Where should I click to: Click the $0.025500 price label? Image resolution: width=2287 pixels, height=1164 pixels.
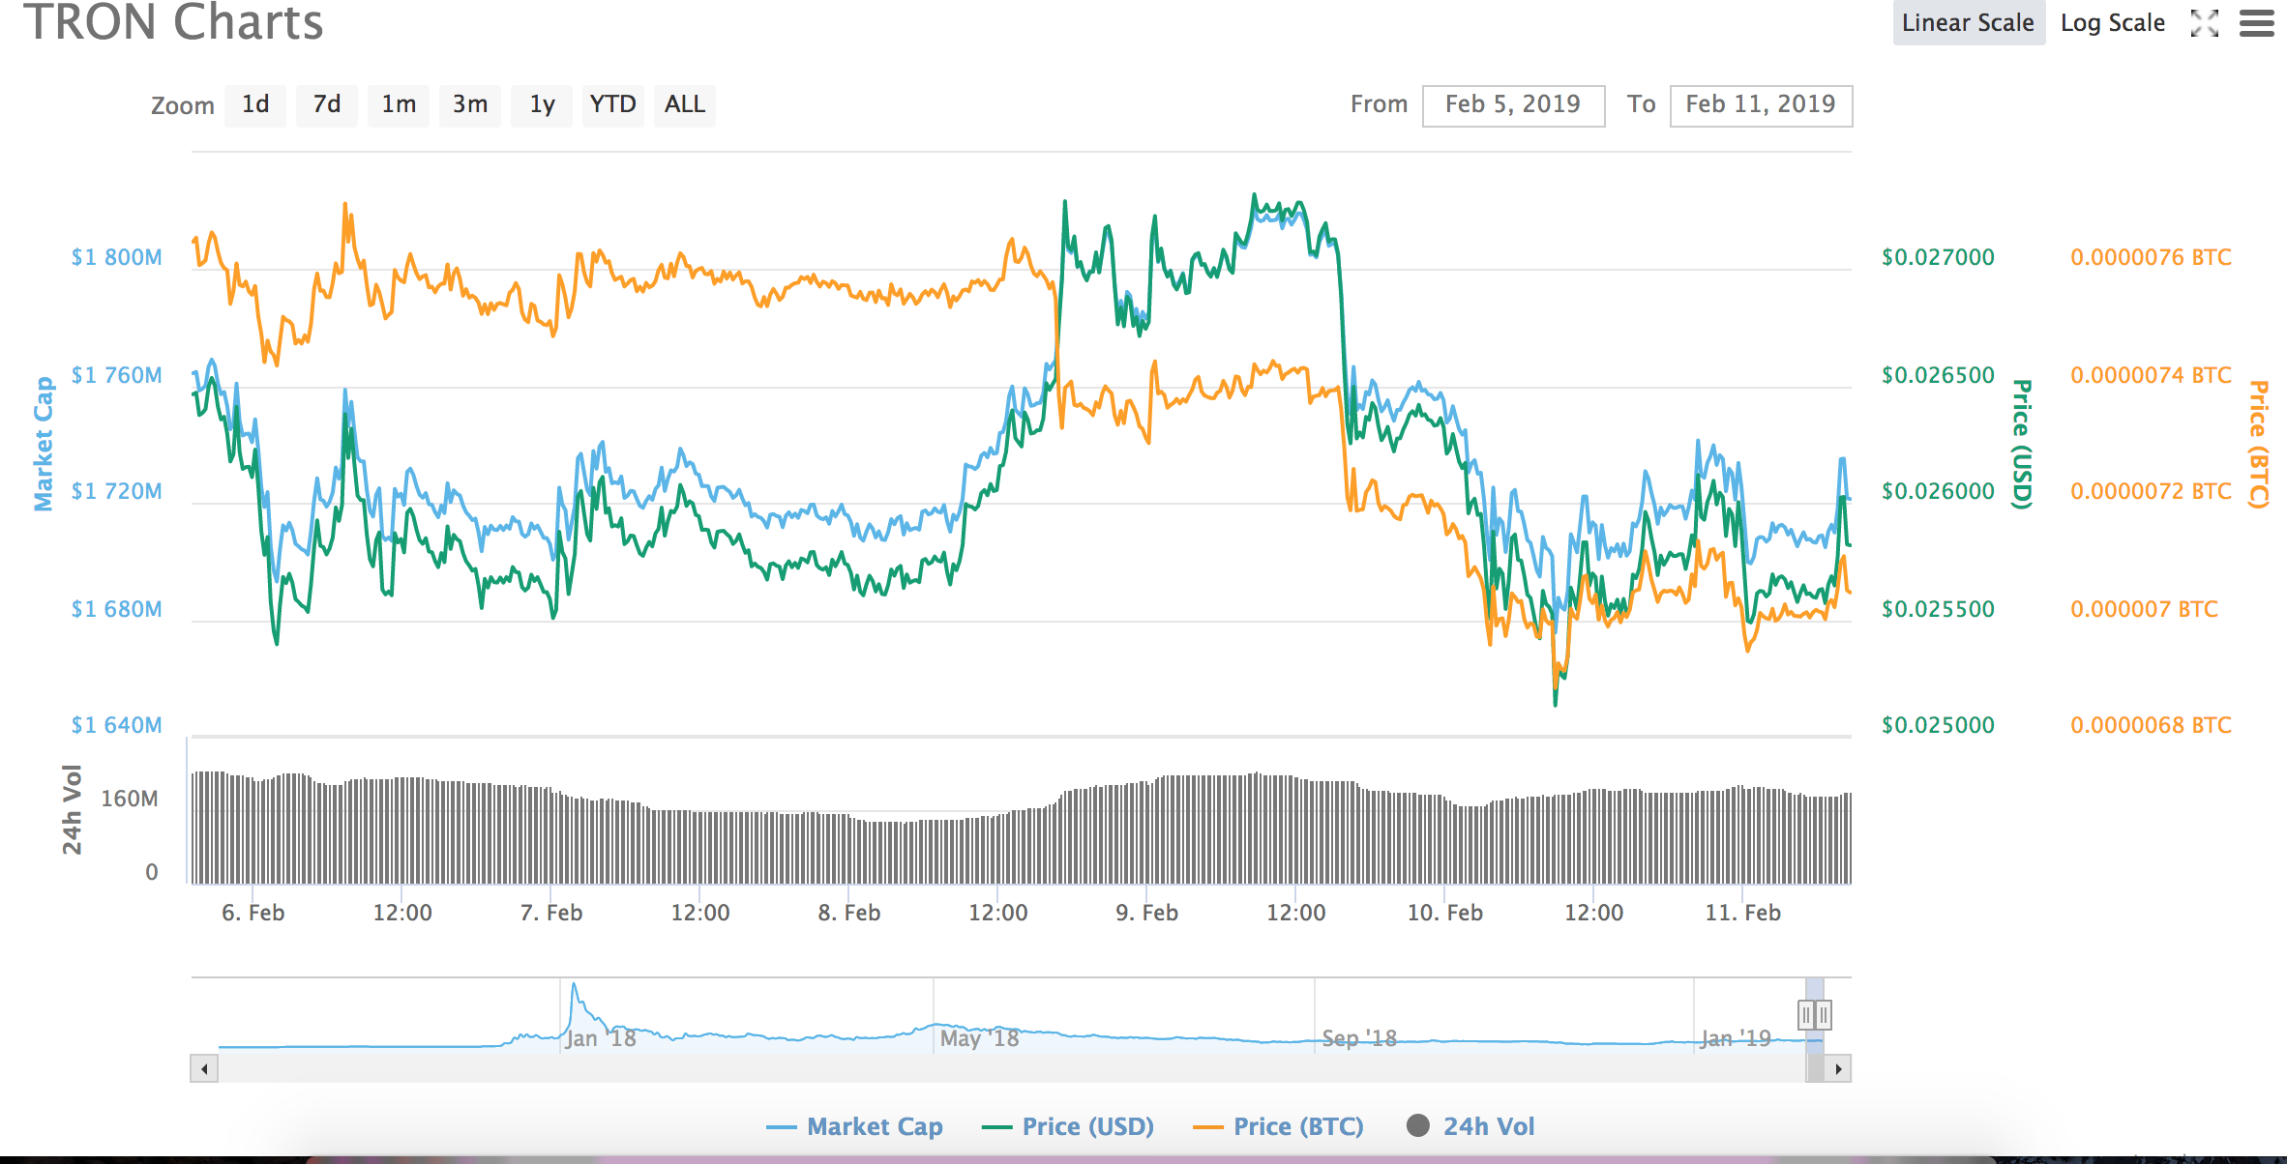pos(1938,609)
